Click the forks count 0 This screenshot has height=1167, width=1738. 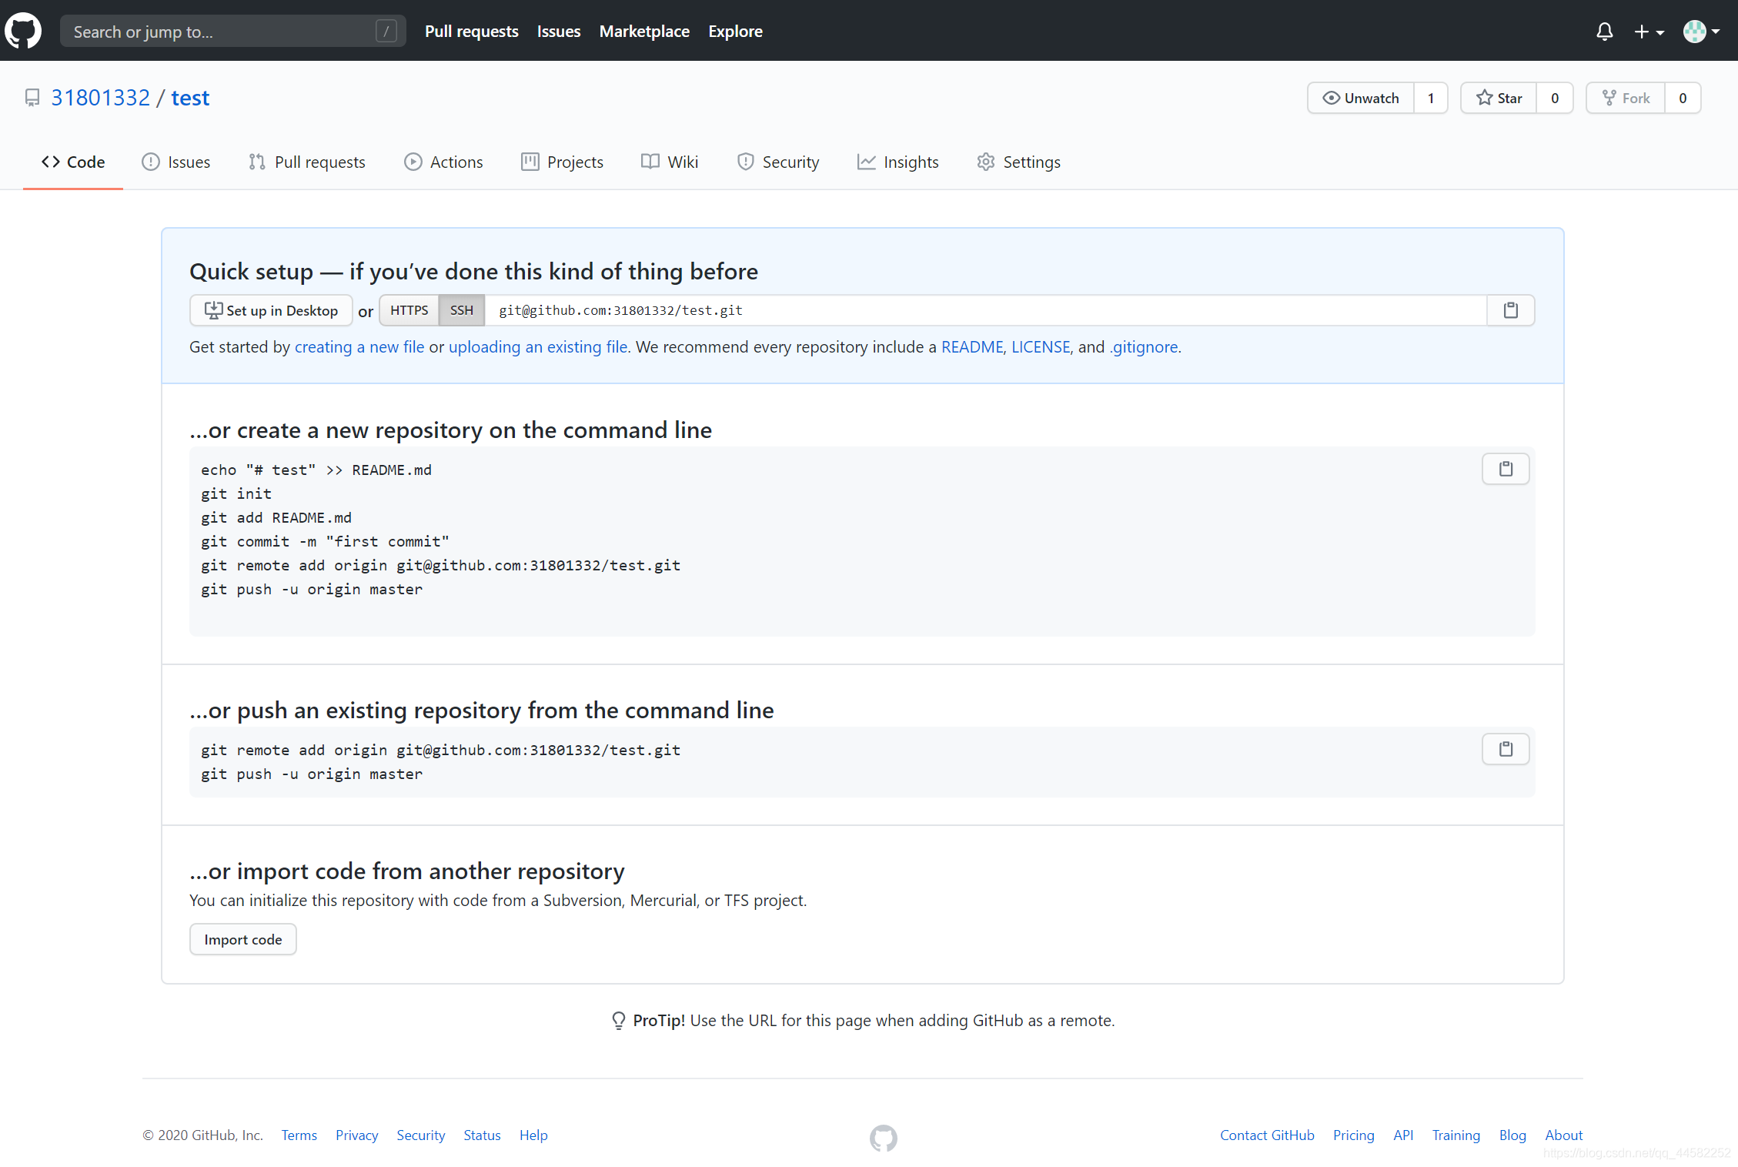click(x=1683, y=98)
